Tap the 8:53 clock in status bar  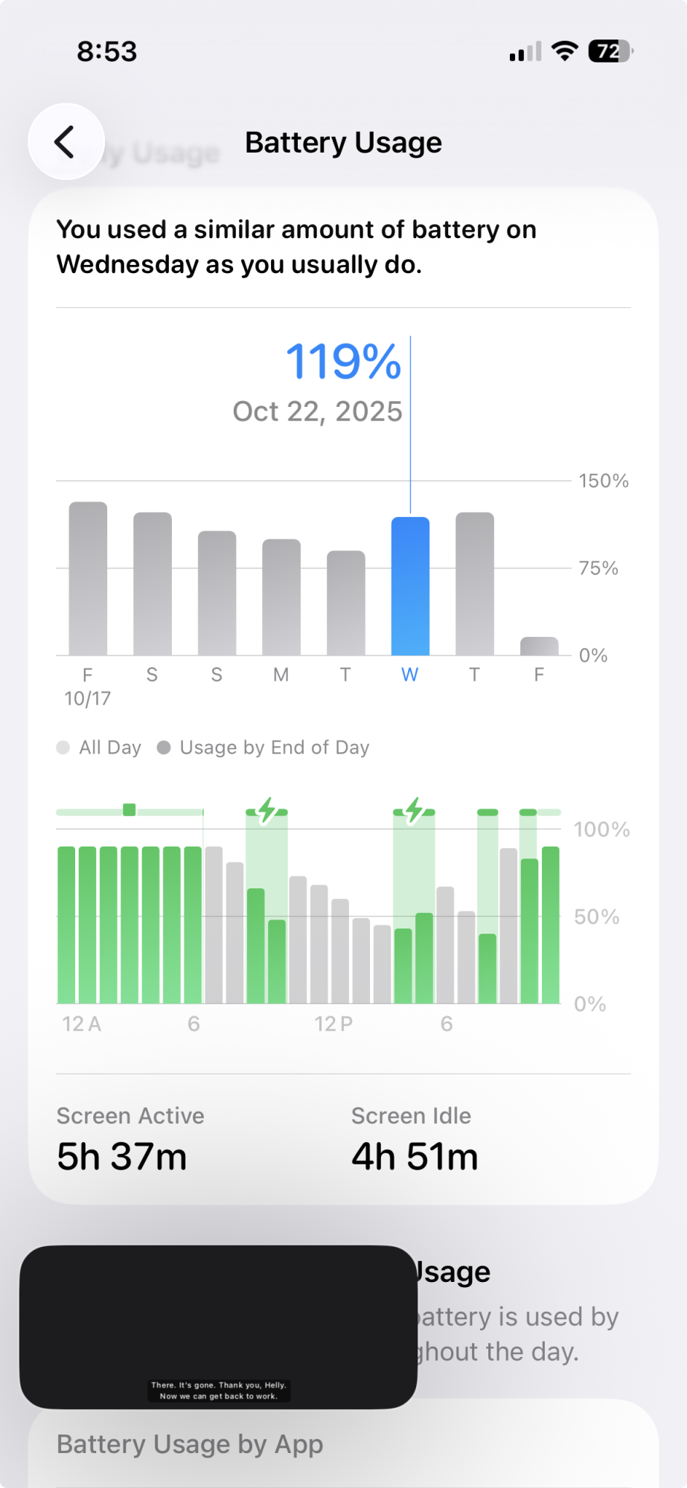click(x=107, y=51)
